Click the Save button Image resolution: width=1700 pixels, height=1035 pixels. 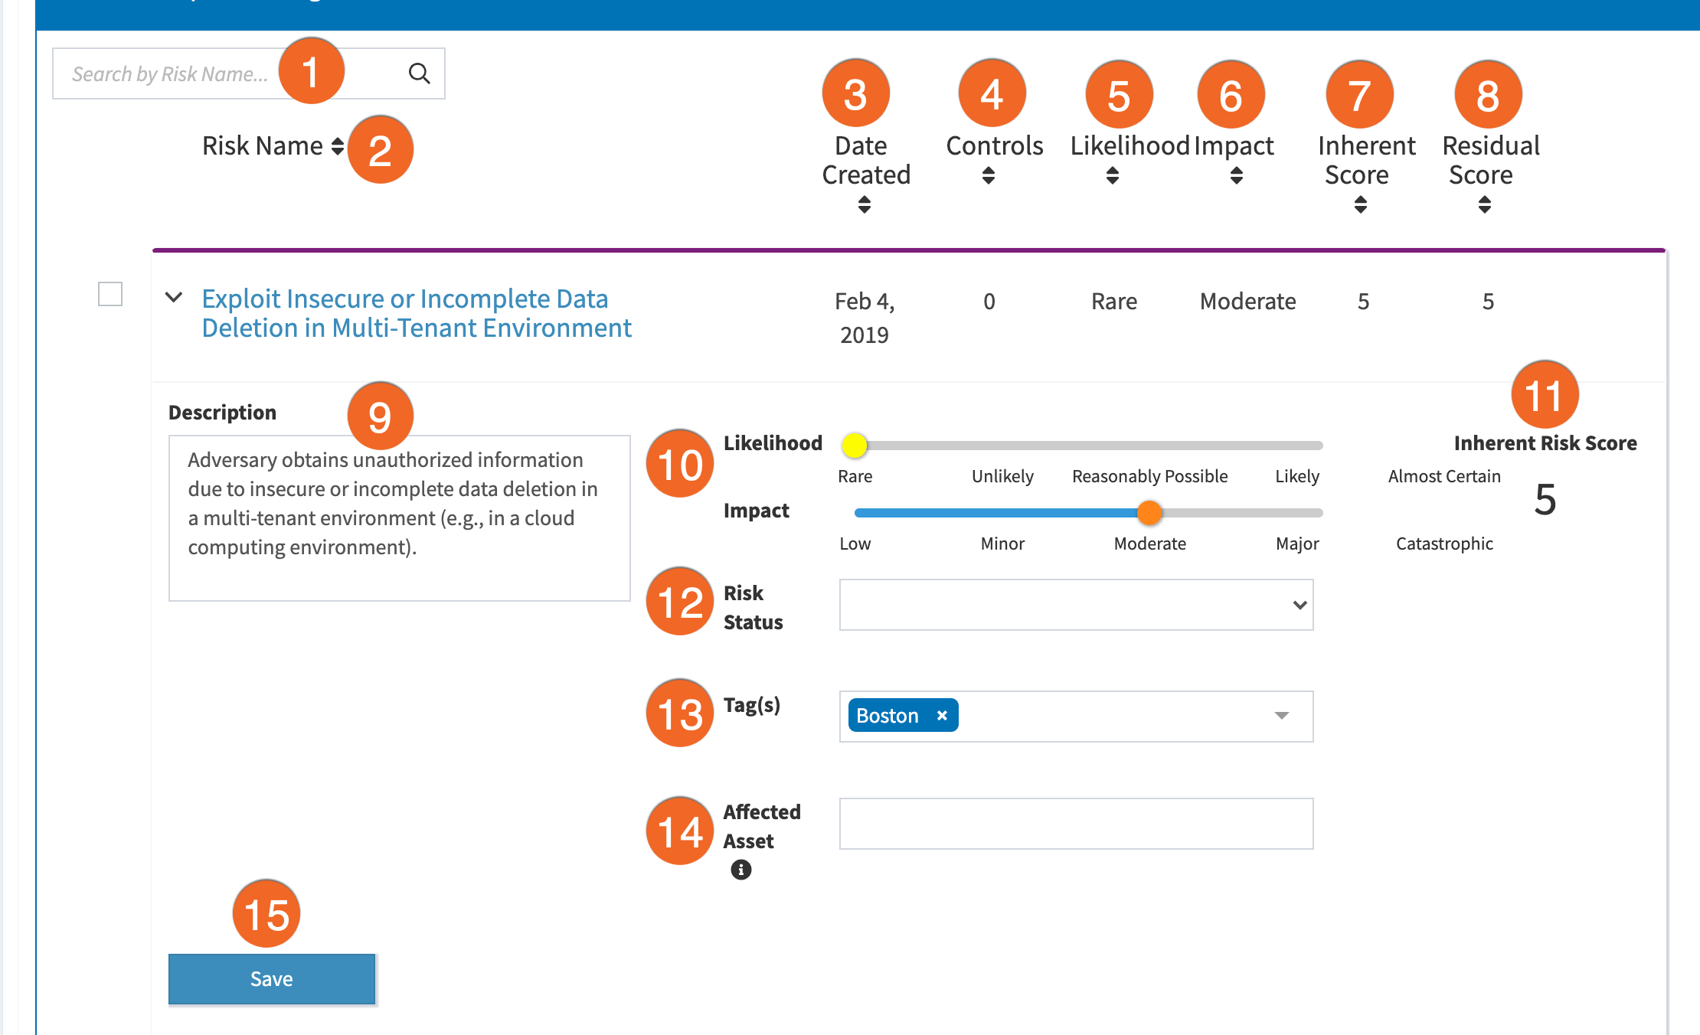point(271,978)
